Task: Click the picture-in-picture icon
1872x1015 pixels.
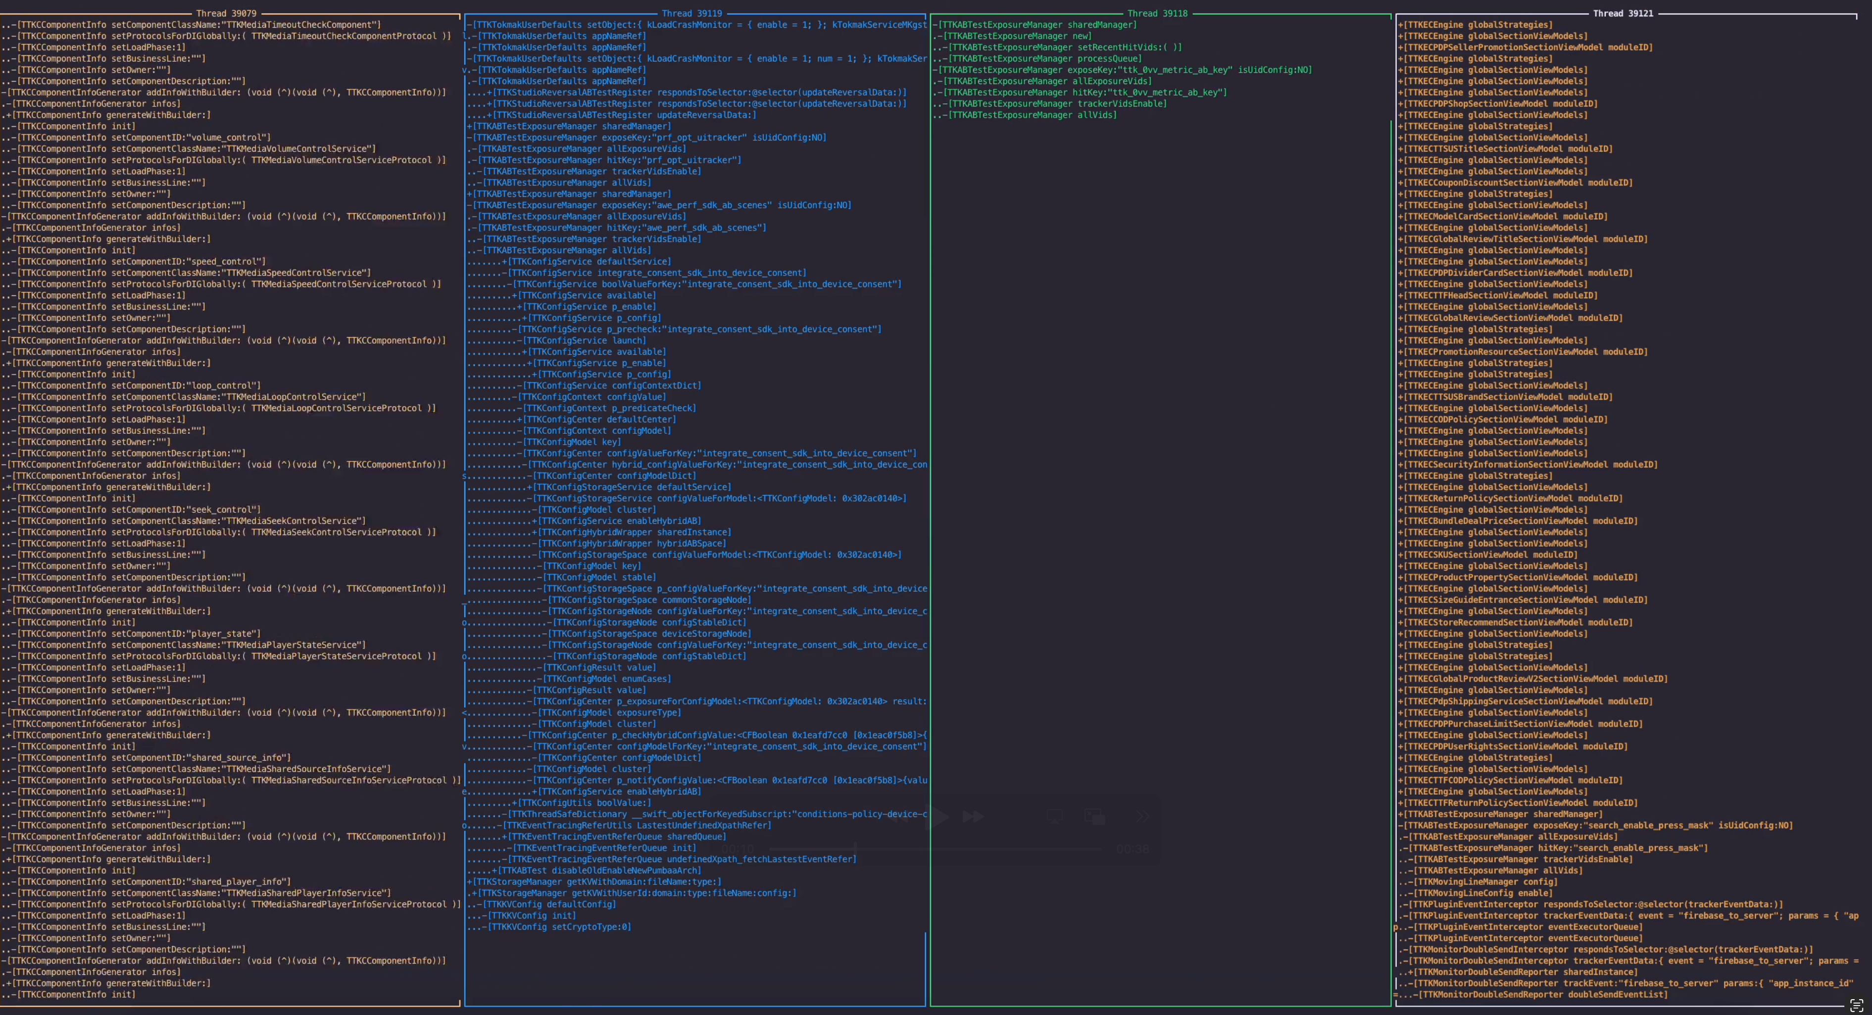Action: pos(1094,818)
